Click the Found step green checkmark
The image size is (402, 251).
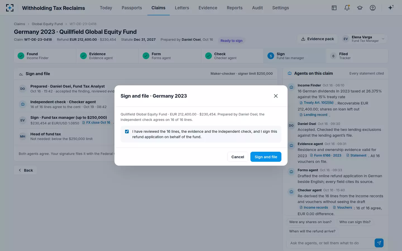coord(21,56)
